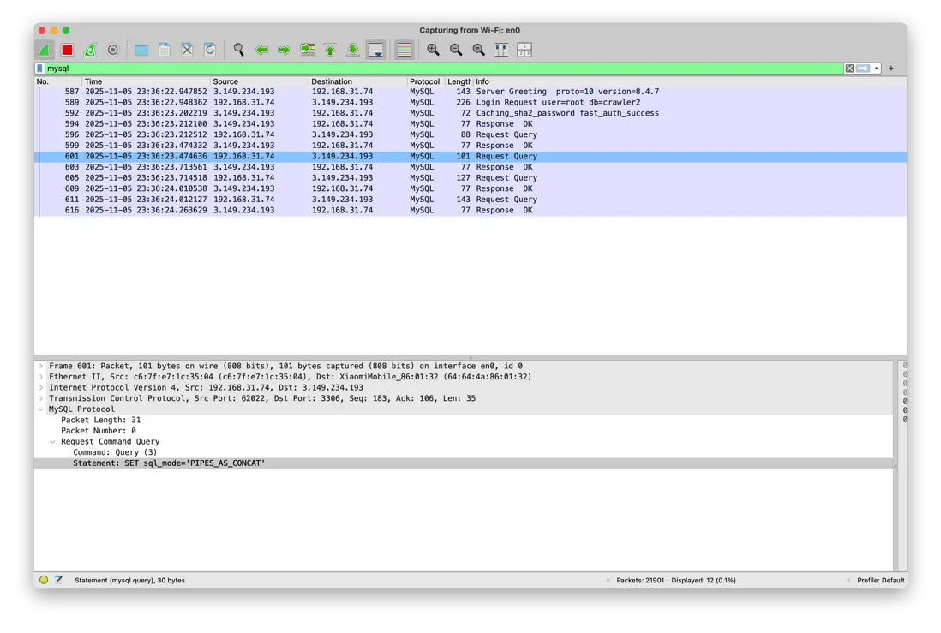The width and height of the screenshot is (941, 633).
Task: Click the resize columns to content icon
Action: pyautogui.click(x=501, y=50)
